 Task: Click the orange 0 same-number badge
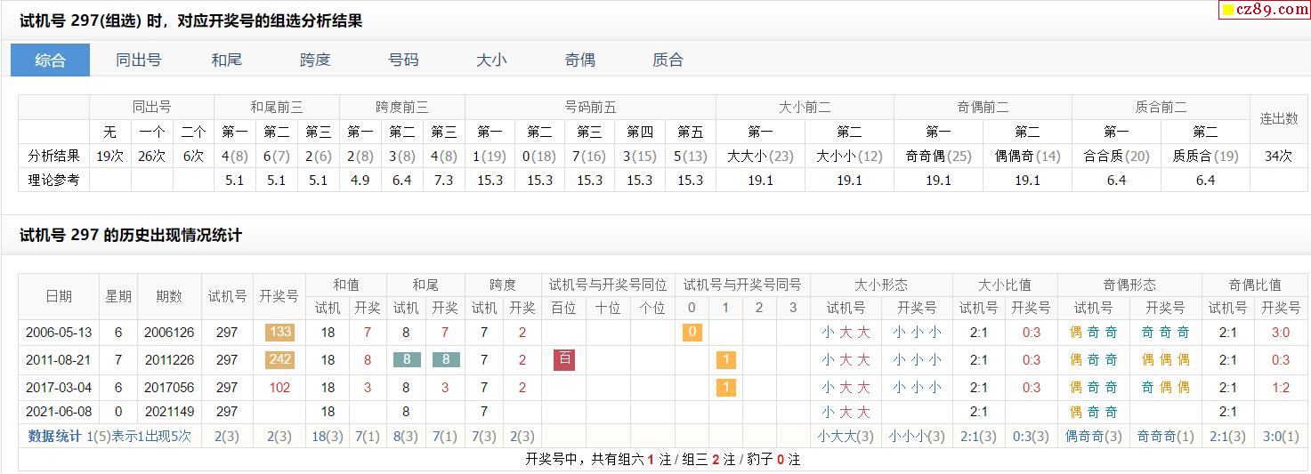[x=692, y=333]
